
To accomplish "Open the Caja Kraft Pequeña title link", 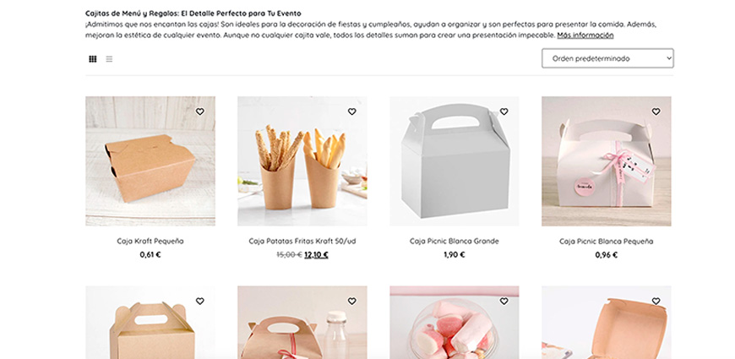I will click(x=150, y=242).
